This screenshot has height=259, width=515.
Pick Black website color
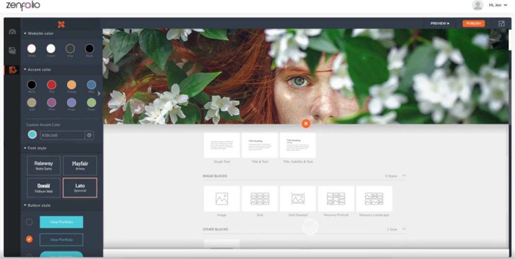tap(90, 49)
